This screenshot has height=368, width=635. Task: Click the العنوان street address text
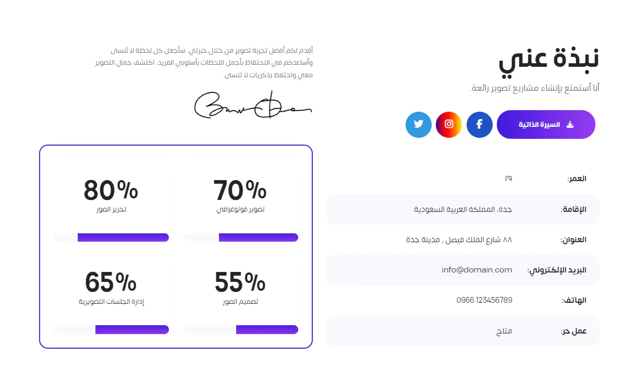(459, 240)
